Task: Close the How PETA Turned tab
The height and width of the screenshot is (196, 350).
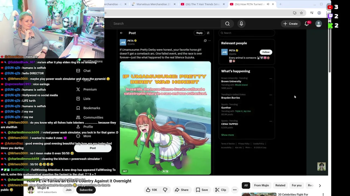Action: (273, 4)
